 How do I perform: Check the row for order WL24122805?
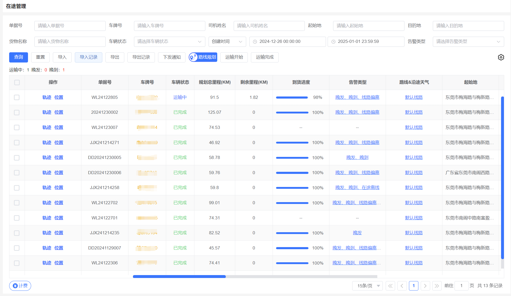17,97
